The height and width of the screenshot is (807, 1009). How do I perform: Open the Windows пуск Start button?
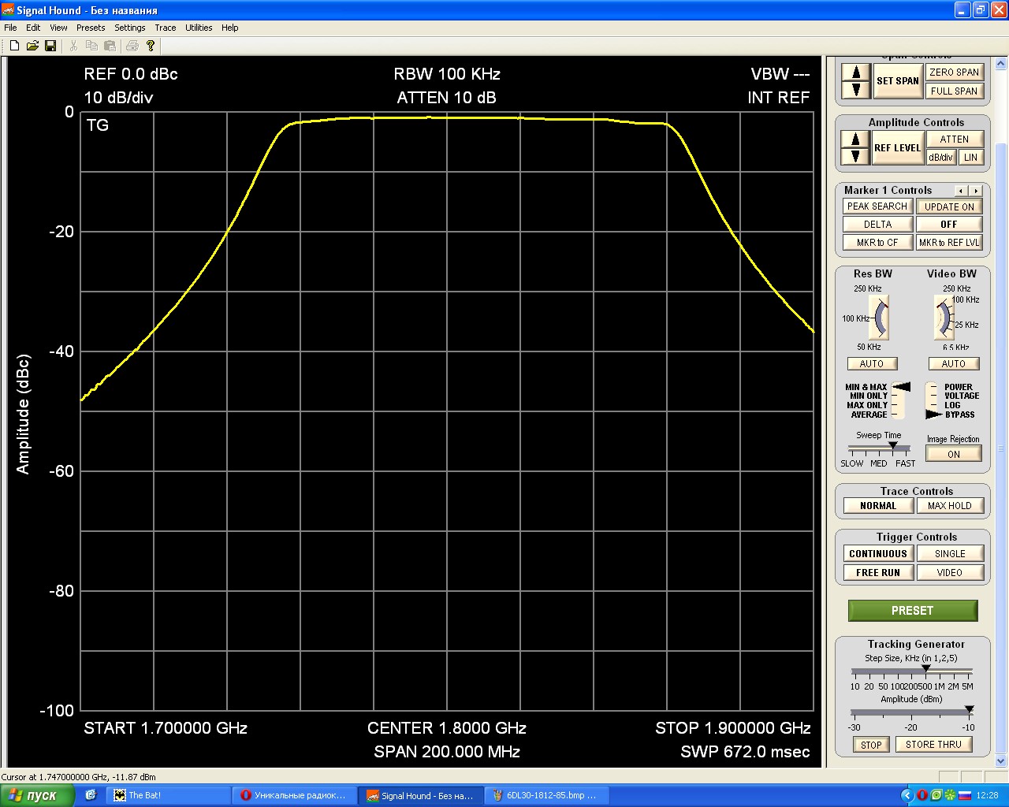(x=37, y=795)
